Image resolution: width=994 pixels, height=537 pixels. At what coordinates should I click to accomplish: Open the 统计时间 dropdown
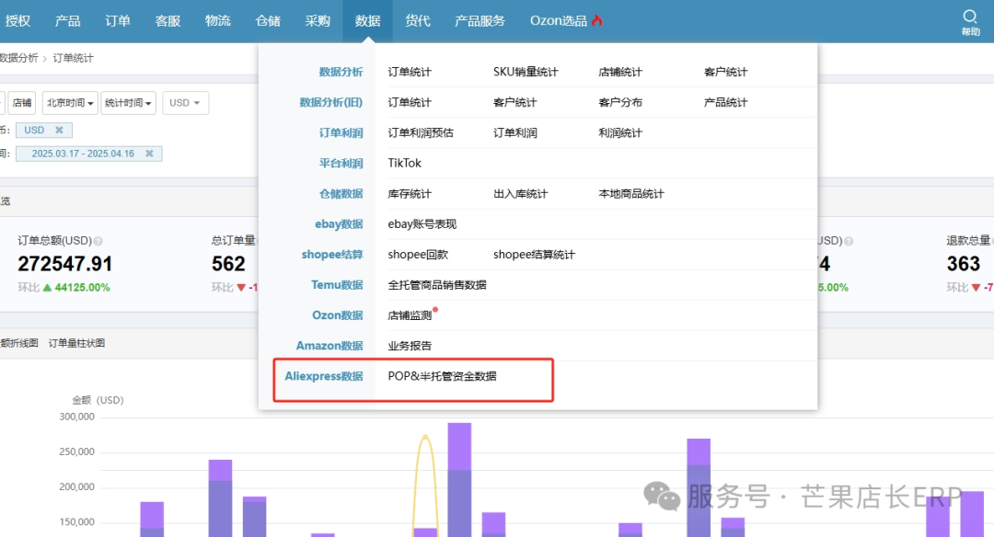(x=128, y=103)
